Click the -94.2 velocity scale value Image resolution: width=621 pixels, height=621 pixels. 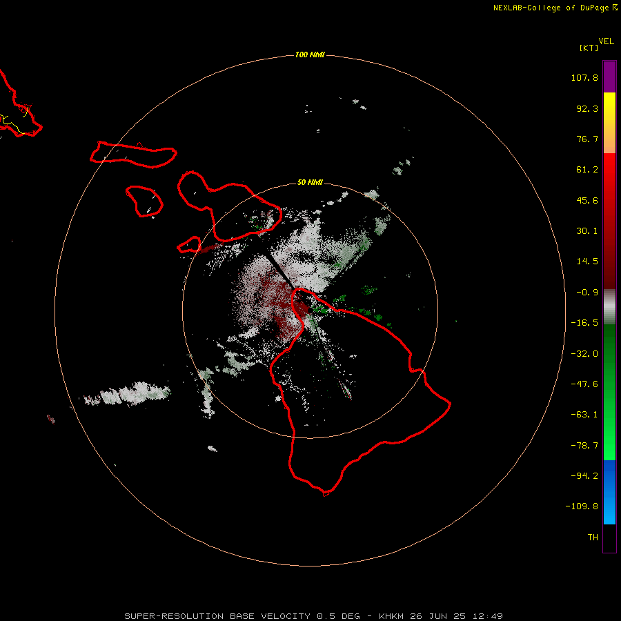tap(584, 475)
